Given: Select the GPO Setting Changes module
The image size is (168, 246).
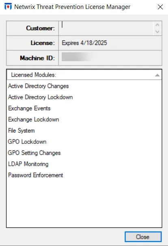Looking at the screenshot, I should 34,153.
